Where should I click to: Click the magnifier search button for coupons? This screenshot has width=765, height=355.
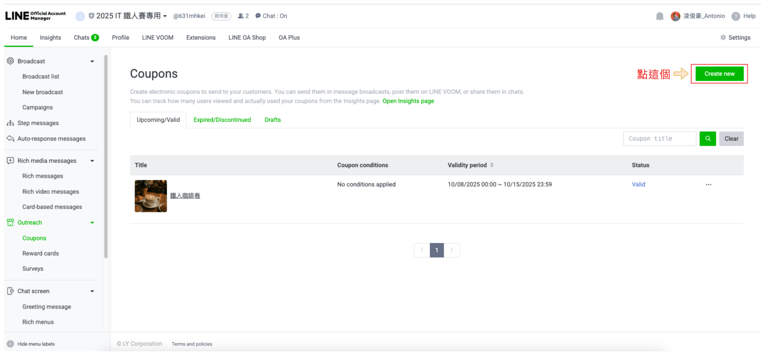708,139
